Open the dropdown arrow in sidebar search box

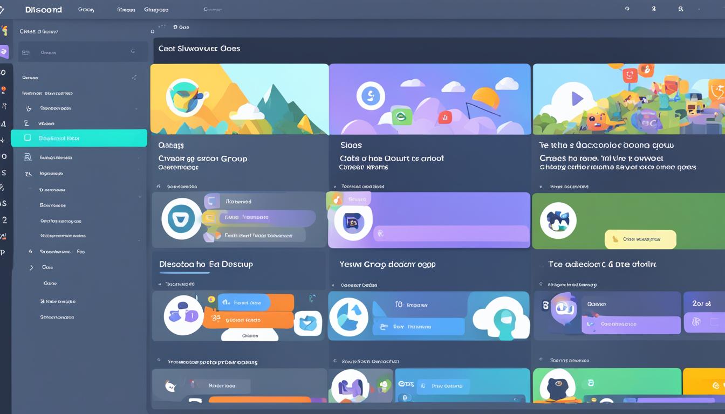coord(133,52)
